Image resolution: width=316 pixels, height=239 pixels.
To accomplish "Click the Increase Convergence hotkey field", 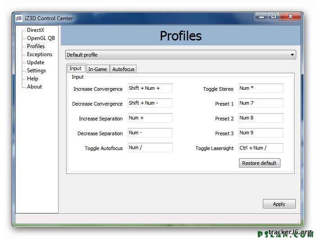I will tap(150, 89).
